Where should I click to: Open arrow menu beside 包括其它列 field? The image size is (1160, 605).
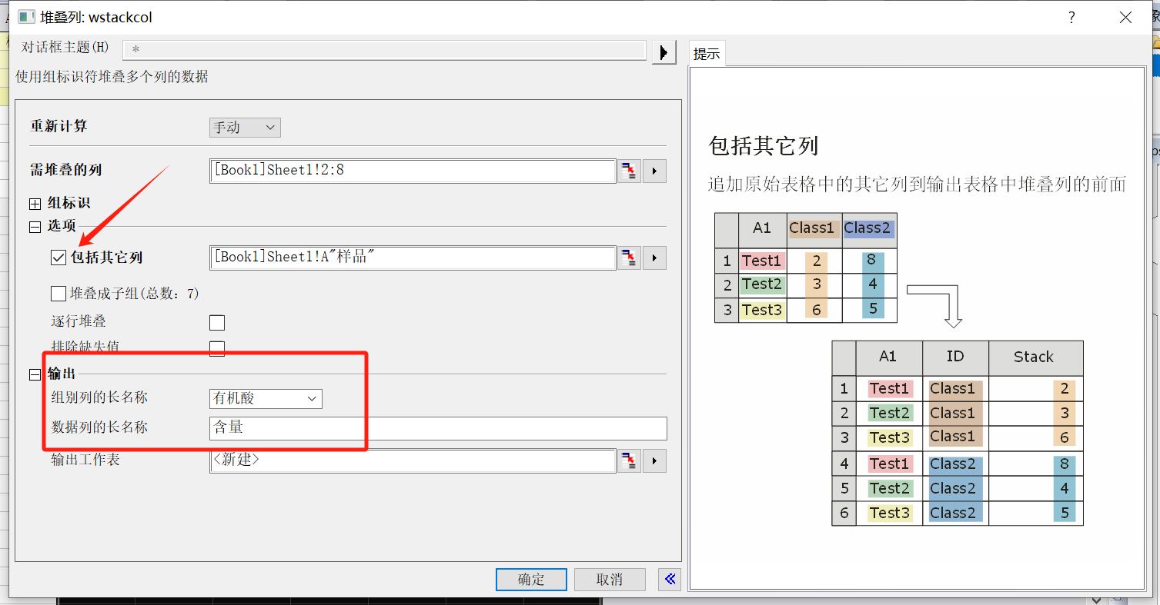click(x=654, y=258)
